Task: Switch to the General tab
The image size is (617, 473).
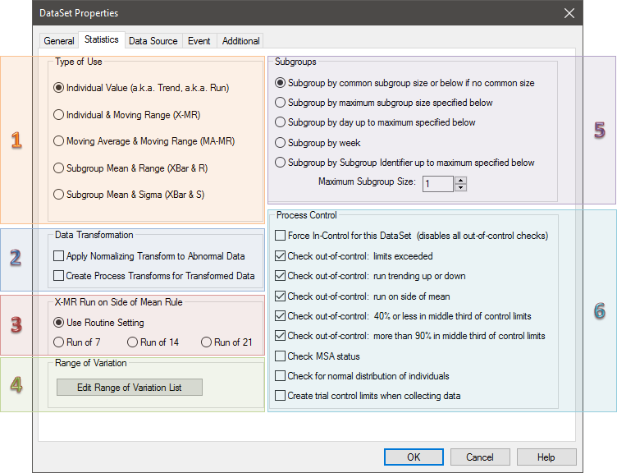Action: click(x=58, y=40)
